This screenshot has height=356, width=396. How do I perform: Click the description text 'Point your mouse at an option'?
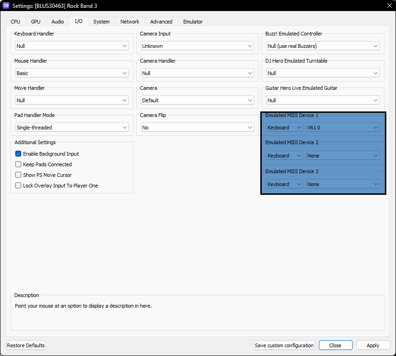[x=83, y=306]
